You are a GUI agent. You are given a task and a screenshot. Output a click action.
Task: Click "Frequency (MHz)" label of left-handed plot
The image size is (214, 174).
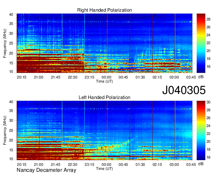(5, 130)
